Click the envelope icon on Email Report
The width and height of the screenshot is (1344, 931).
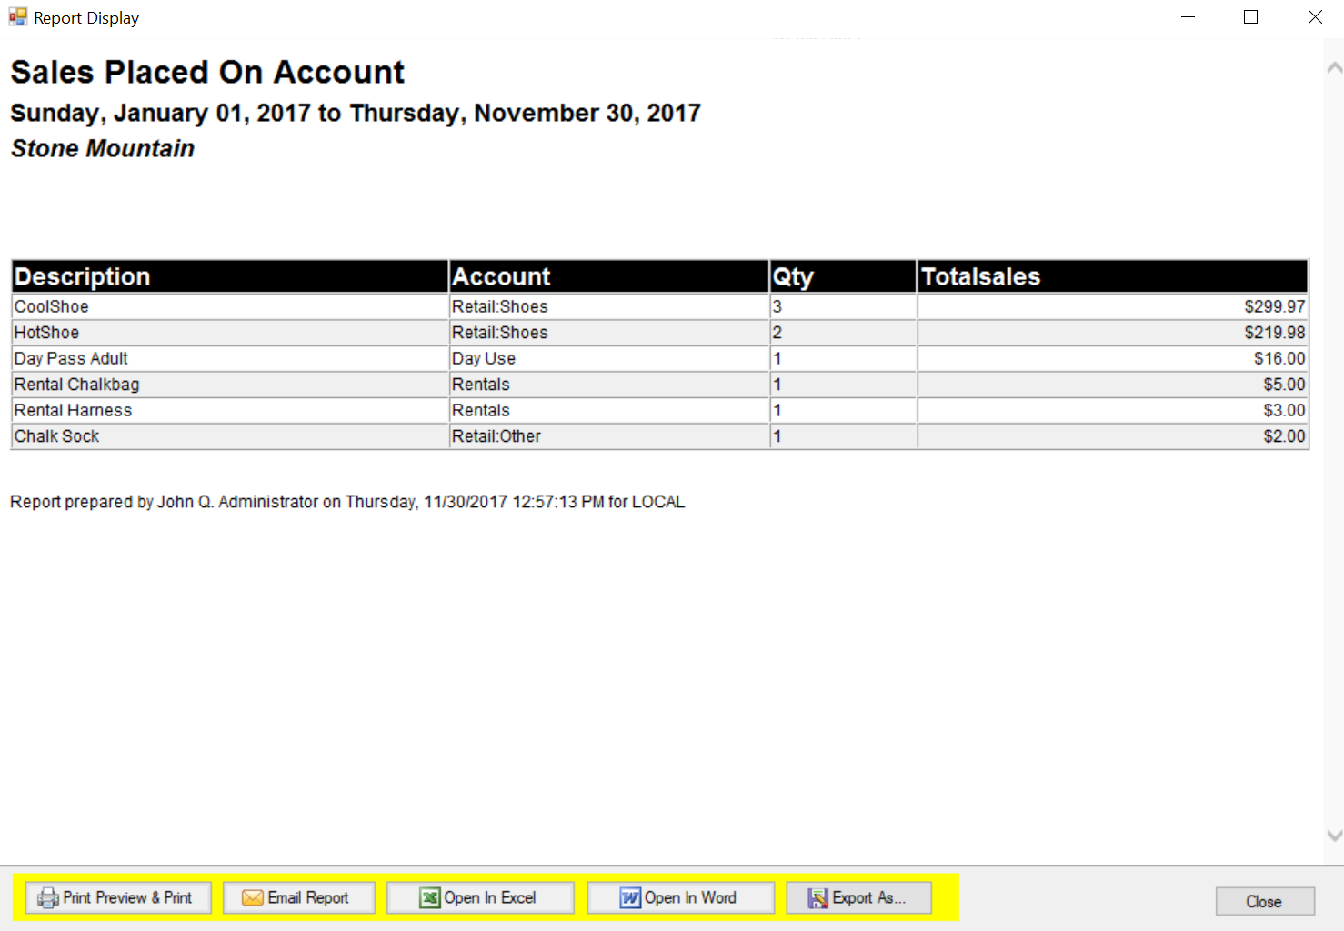pyautogui.click(x=252, y=898)
